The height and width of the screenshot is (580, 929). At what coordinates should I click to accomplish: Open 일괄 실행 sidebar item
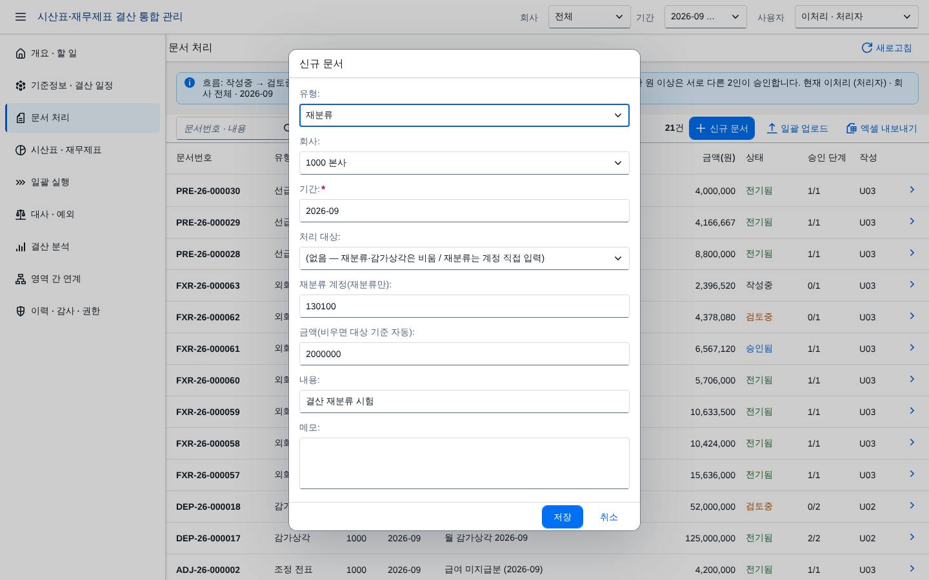(83, 182)
